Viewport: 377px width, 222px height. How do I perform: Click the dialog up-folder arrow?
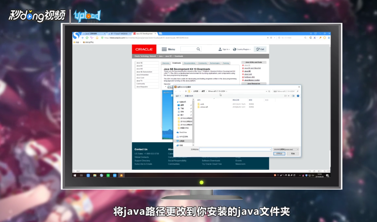tap(186, 91)
